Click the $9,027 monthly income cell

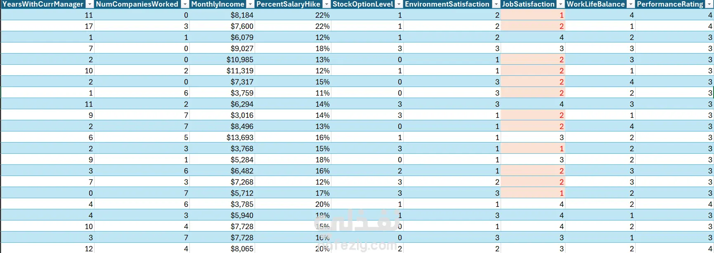pos(222,49)
